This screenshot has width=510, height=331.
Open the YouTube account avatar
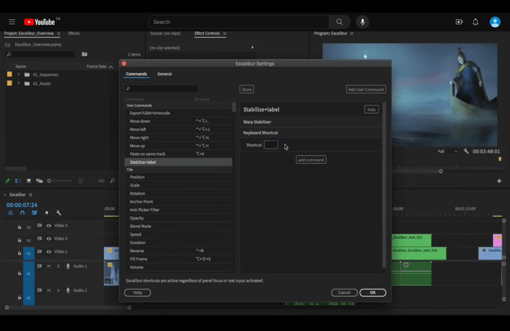click(x=495, y=22)
